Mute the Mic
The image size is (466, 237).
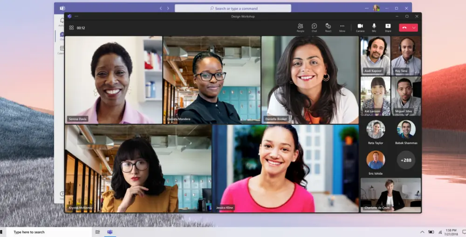(x=374, y=27)
